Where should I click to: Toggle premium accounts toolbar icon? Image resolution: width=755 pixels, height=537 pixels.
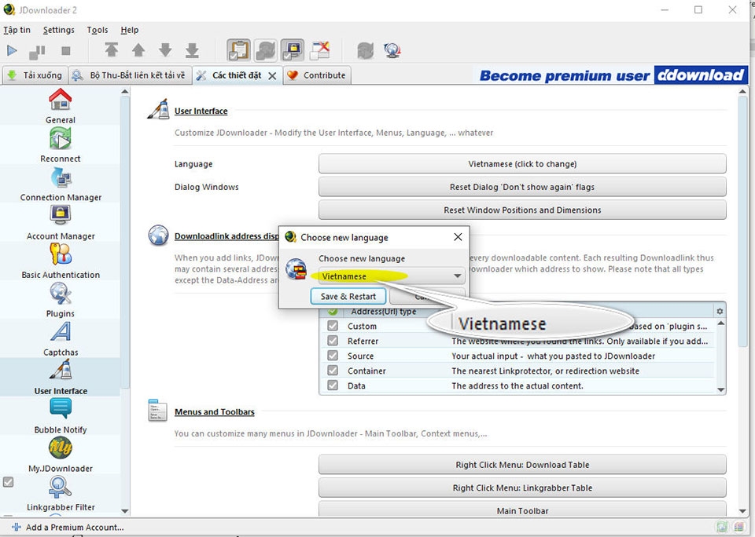pos(292,50)
